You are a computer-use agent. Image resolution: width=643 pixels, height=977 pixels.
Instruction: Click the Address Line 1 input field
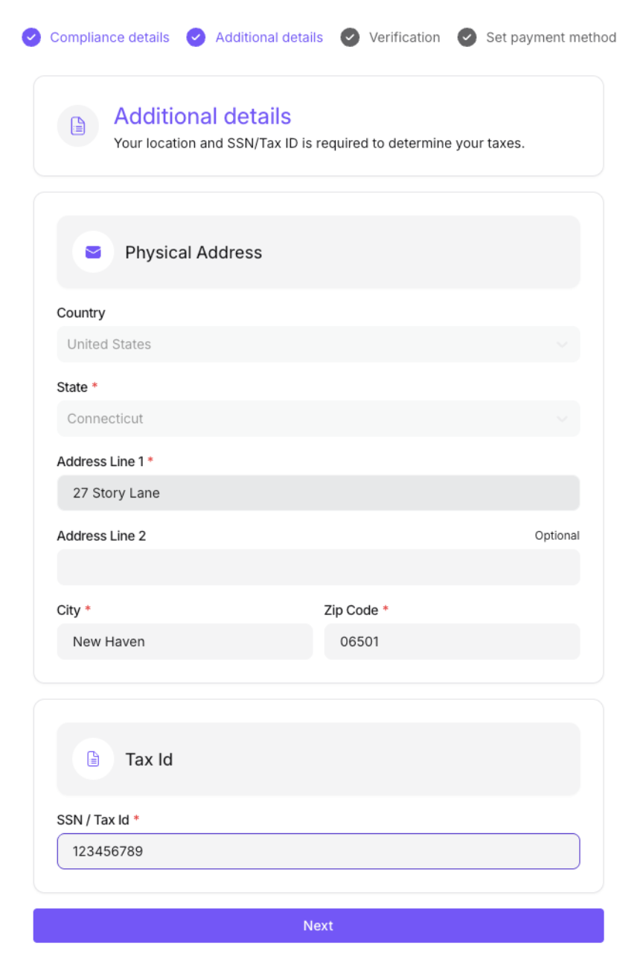tap(318, 493)
